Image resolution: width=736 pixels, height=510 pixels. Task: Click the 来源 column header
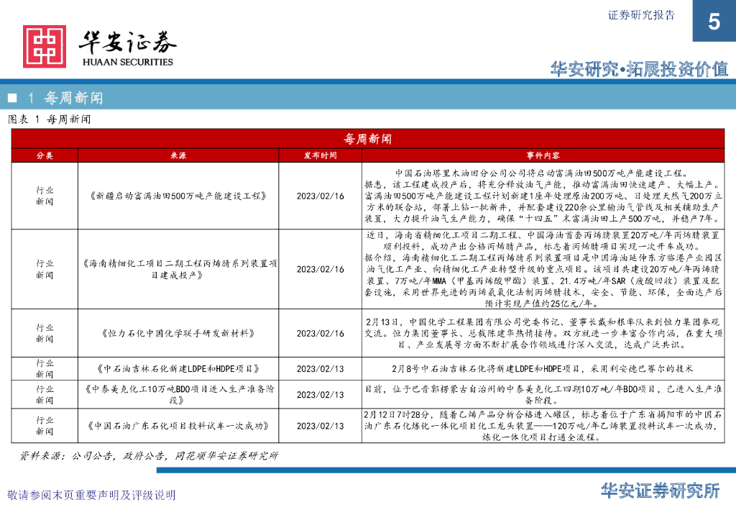tap(178, 155)
